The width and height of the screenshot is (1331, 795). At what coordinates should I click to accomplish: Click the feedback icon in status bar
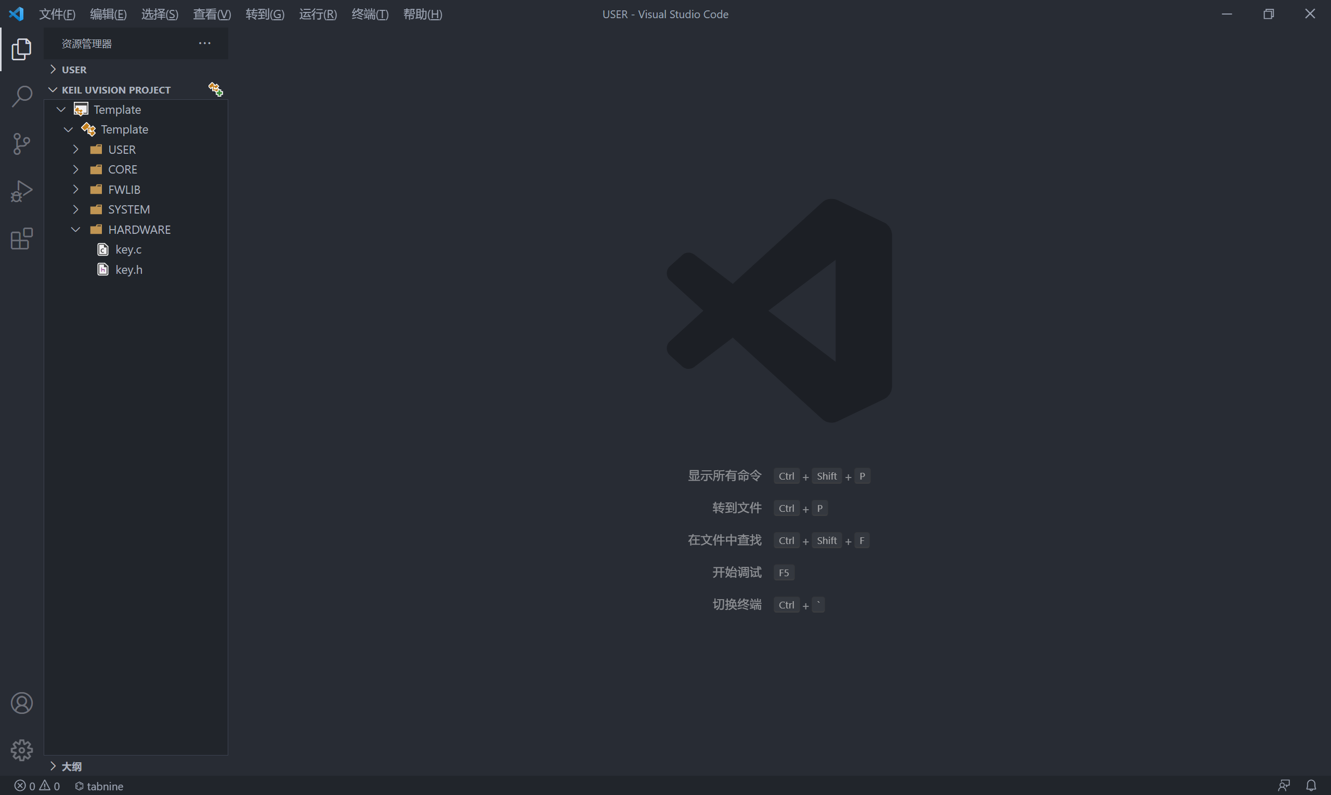(1283, 785)
